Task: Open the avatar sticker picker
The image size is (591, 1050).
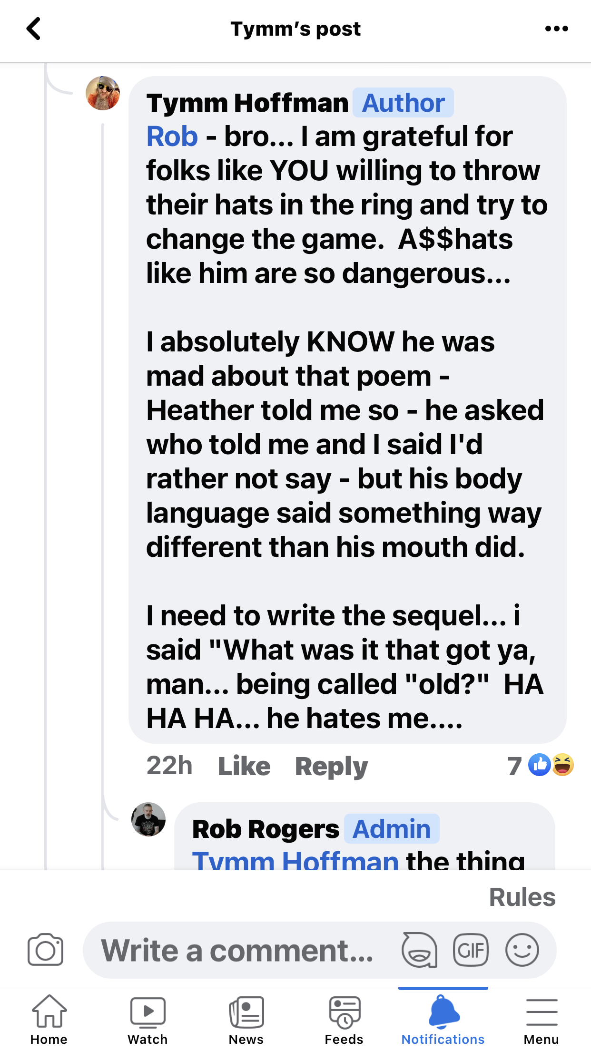Action: (x=419, y=950)
